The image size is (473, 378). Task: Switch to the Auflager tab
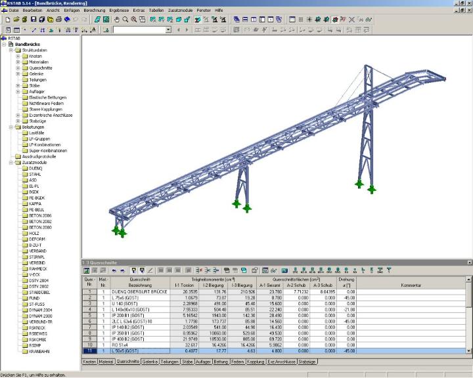[x=203, y=362]
